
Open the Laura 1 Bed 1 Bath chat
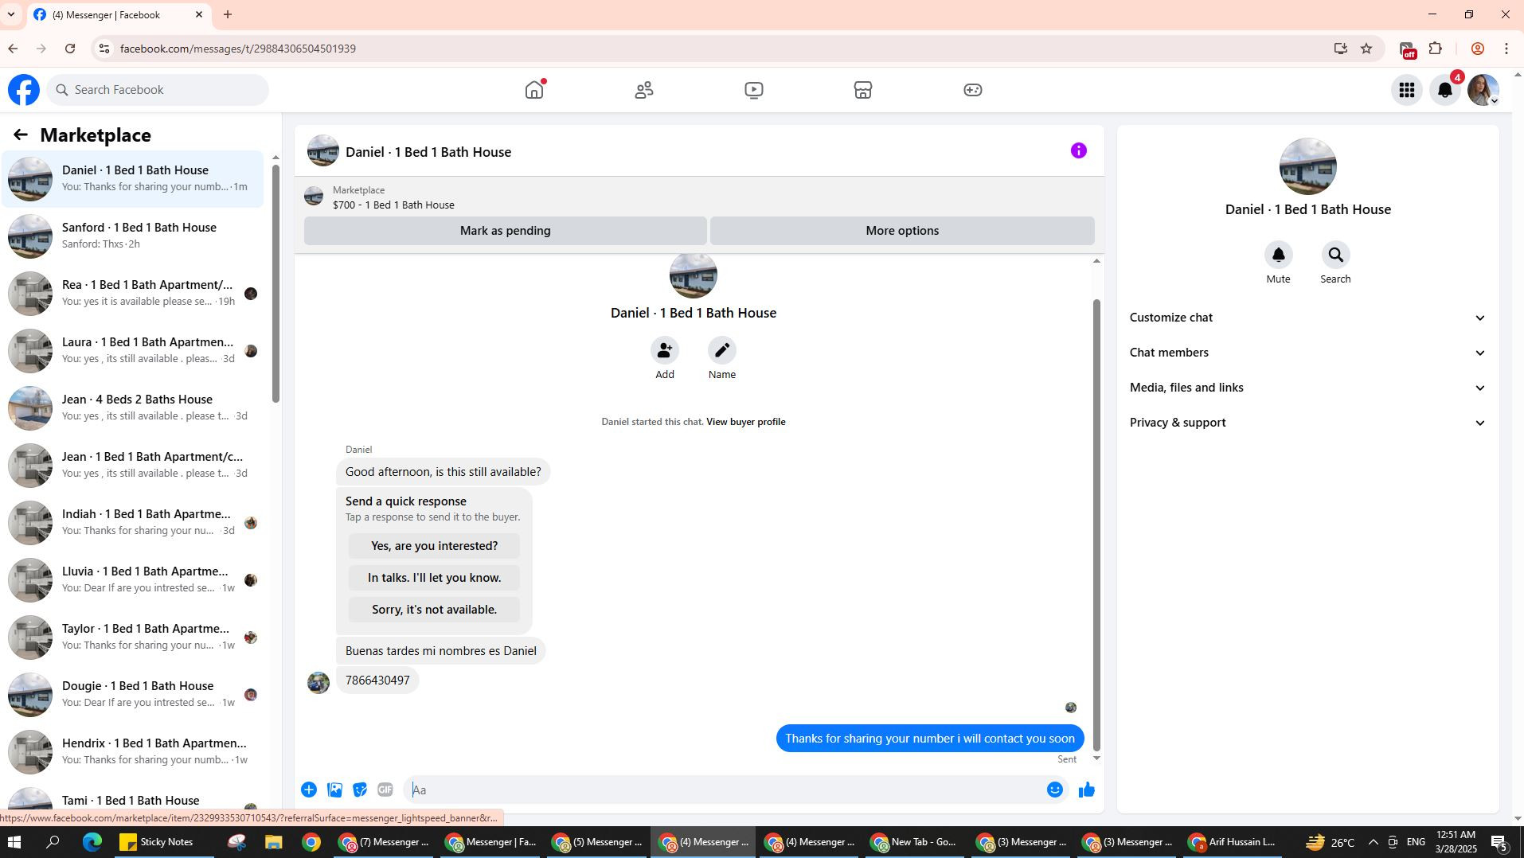(132, 351)
